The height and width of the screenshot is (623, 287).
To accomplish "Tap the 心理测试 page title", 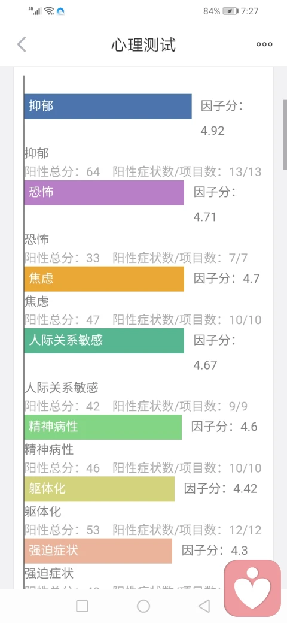I will 143,44.
